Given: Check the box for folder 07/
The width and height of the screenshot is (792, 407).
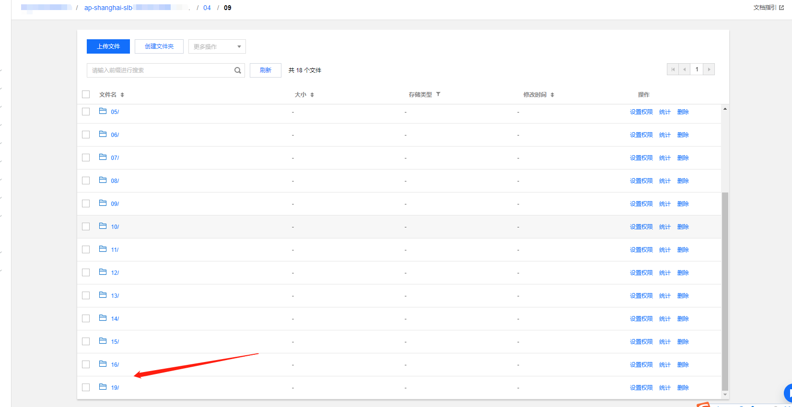Looking at the screenshot, I should point(86,158).
